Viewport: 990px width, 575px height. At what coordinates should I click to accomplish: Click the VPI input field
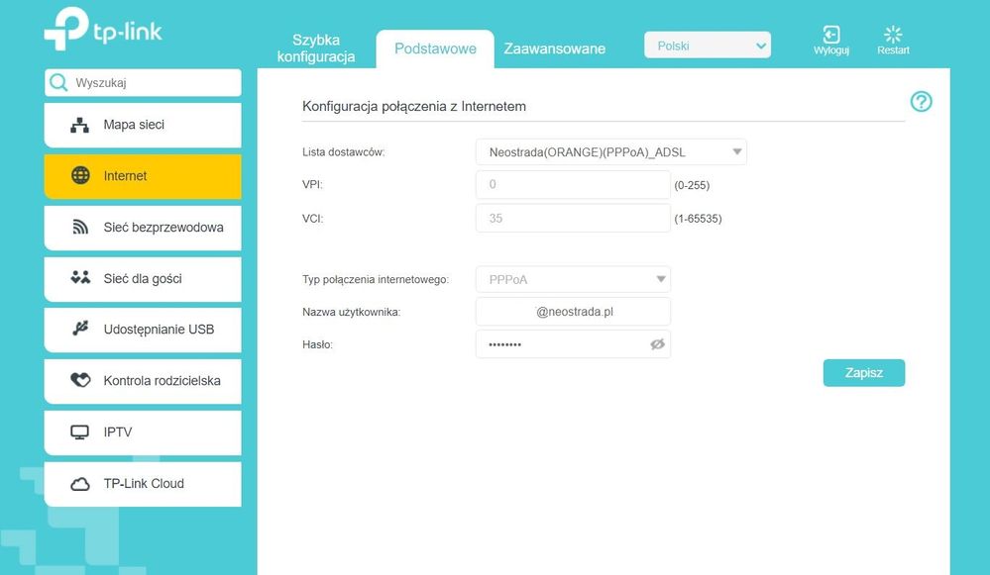(573, 185)
